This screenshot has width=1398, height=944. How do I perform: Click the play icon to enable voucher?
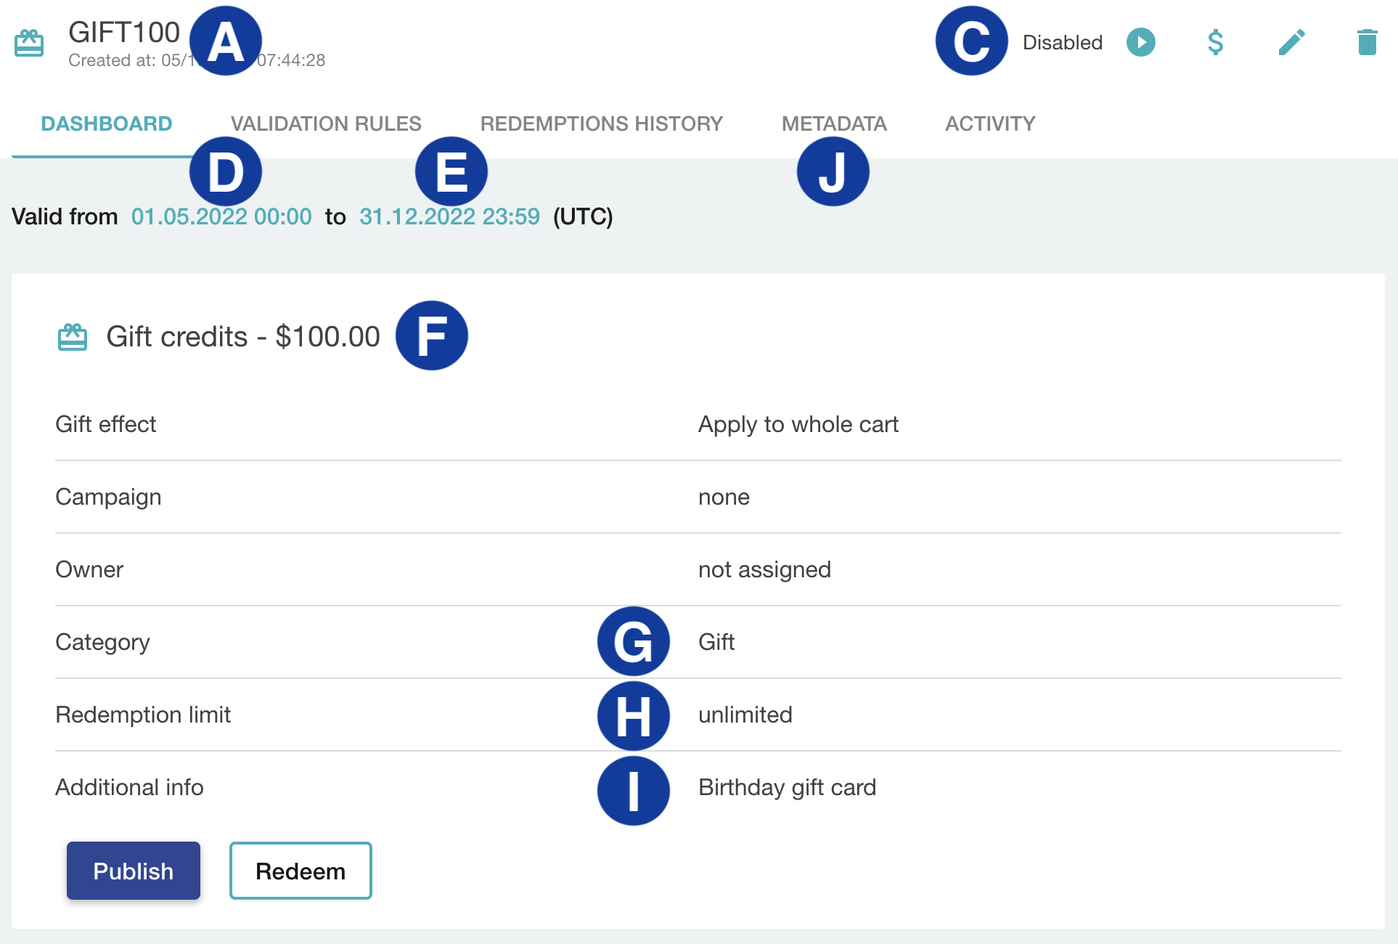click(1140, 42)
